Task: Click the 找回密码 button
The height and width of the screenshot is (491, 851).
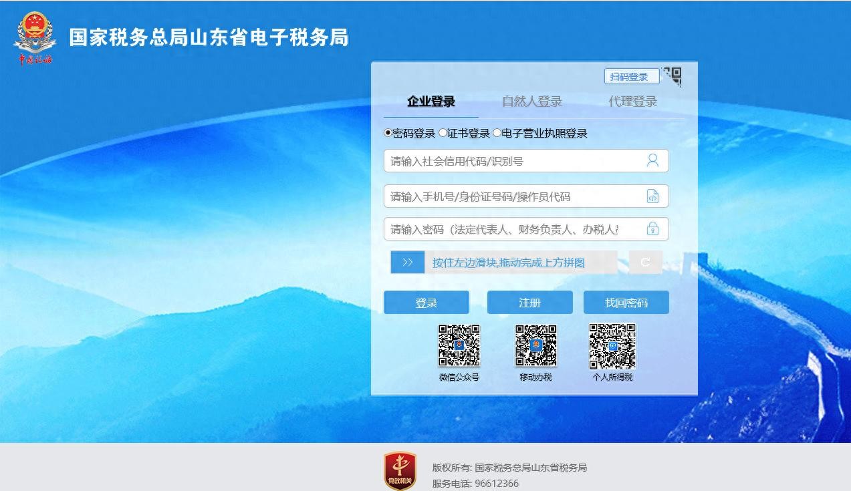Action: pyautogui.click(x=626, y=303)
